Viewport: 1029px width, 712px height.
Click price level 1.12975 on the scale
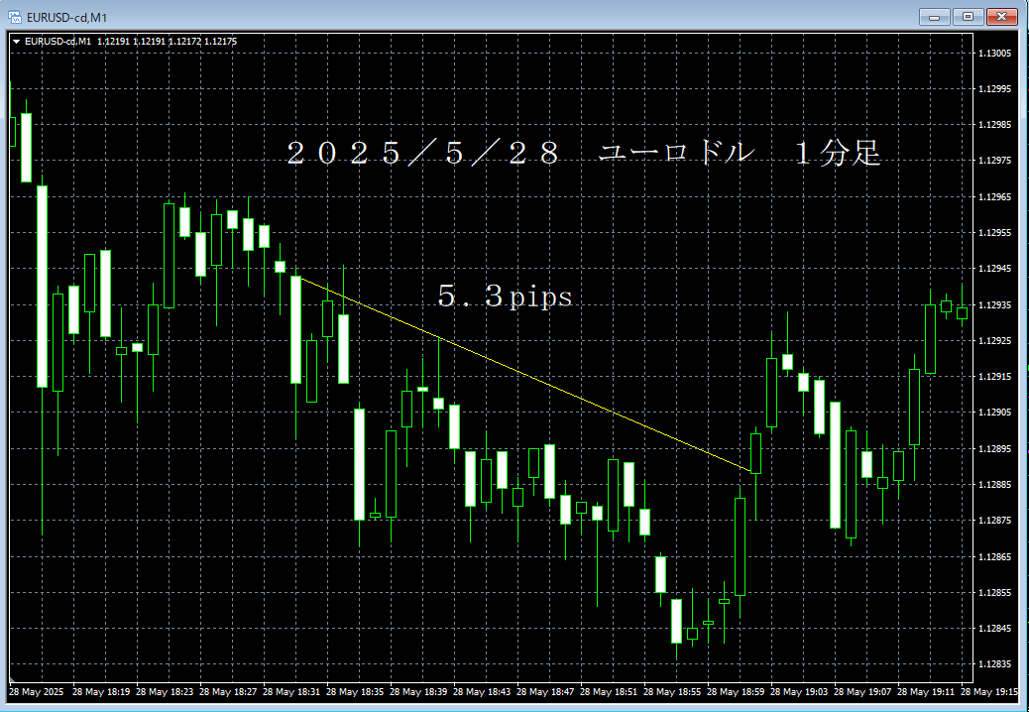995,161
